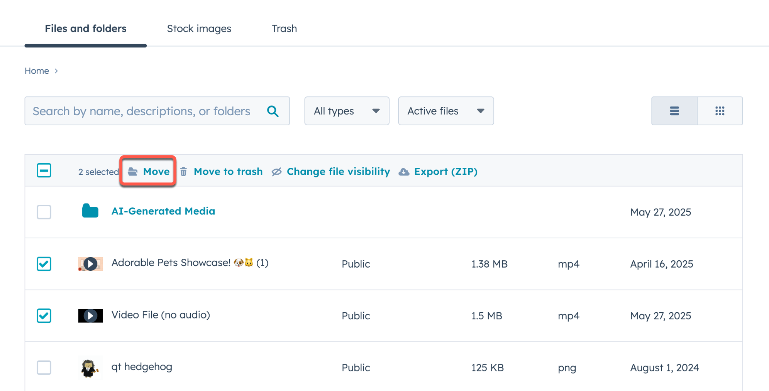Viewport: 769px width, 391px height.
Task: Open the AI-Generated Media folder icon
Action: 90,211
